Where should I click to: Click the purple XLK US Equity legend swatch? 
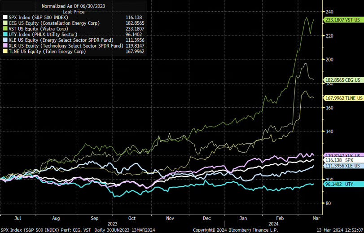click(x=5, y=46)
